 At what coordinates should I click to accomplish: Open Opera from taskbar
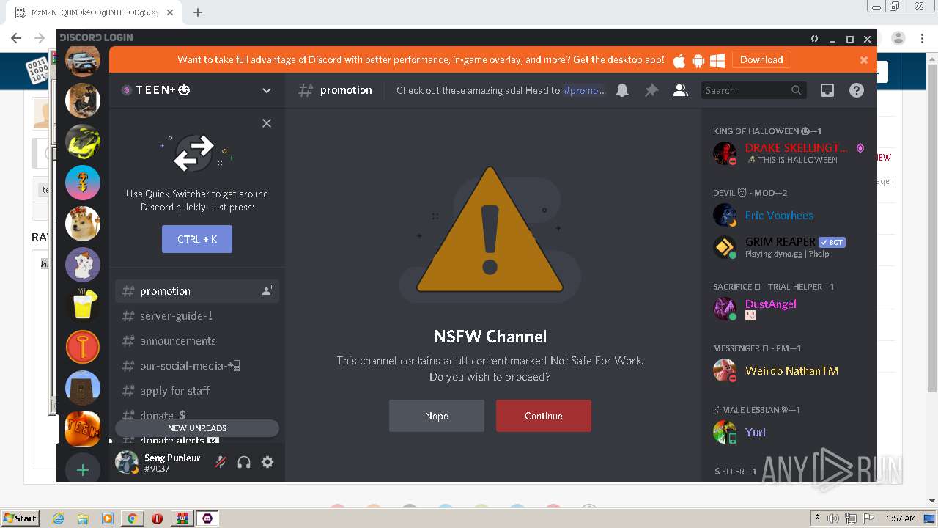tap(157, 518)
